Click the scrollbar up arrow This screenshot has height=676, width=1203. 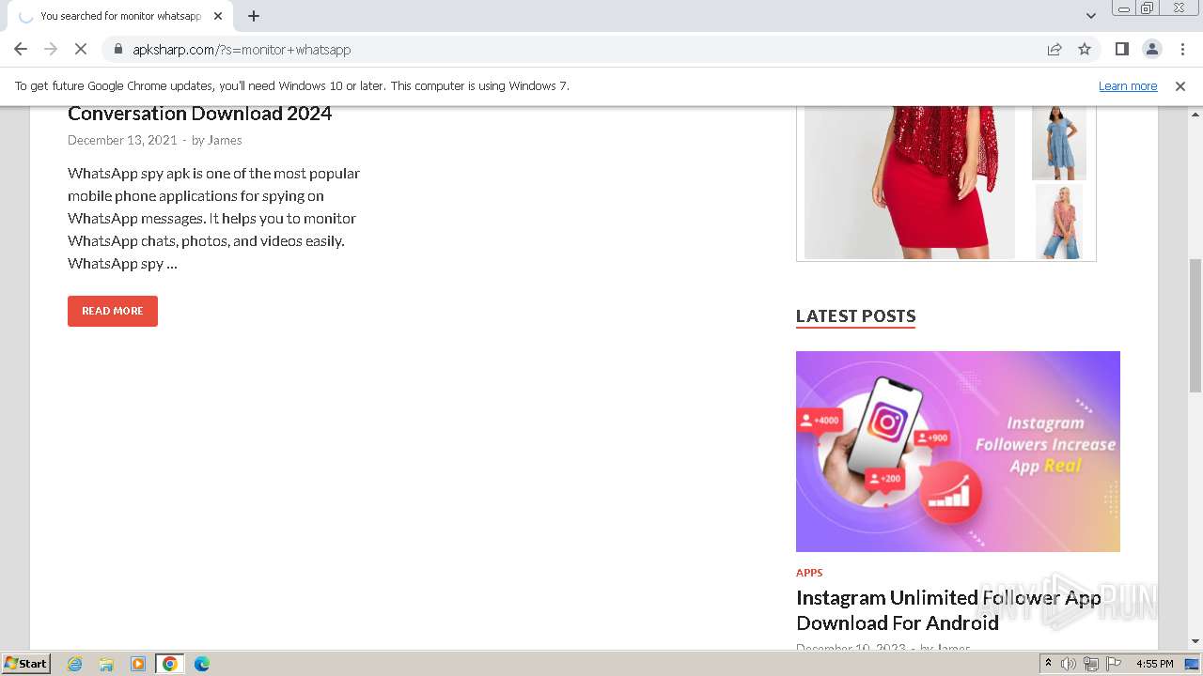(1195, 114)
